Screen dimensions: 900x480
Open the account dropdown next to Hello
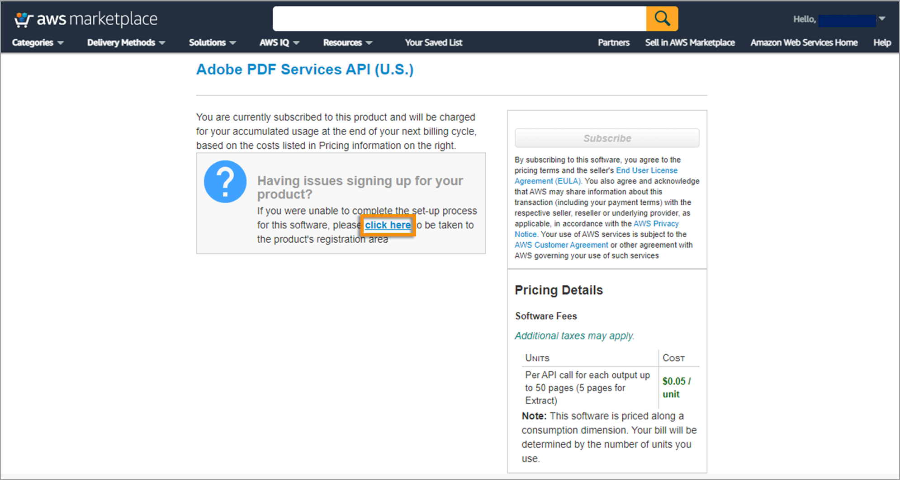pyautogui.click(x=882, y=19)
